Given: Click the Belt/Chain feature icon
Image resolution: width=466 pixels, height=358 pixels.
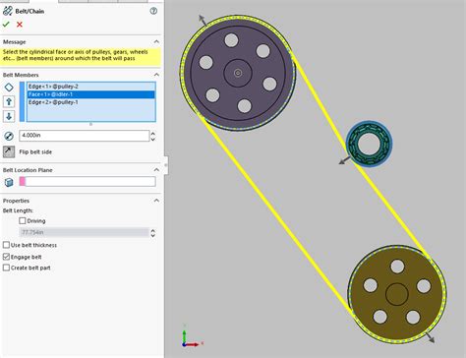Looking at the screenshot, I should [8, 11].
